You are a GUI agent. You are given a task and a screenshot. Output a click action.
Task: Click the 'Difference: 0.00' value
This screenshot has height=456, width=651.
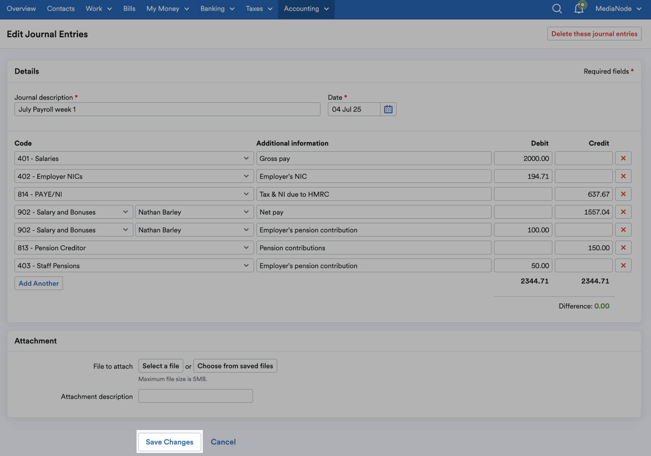(584, 306)
